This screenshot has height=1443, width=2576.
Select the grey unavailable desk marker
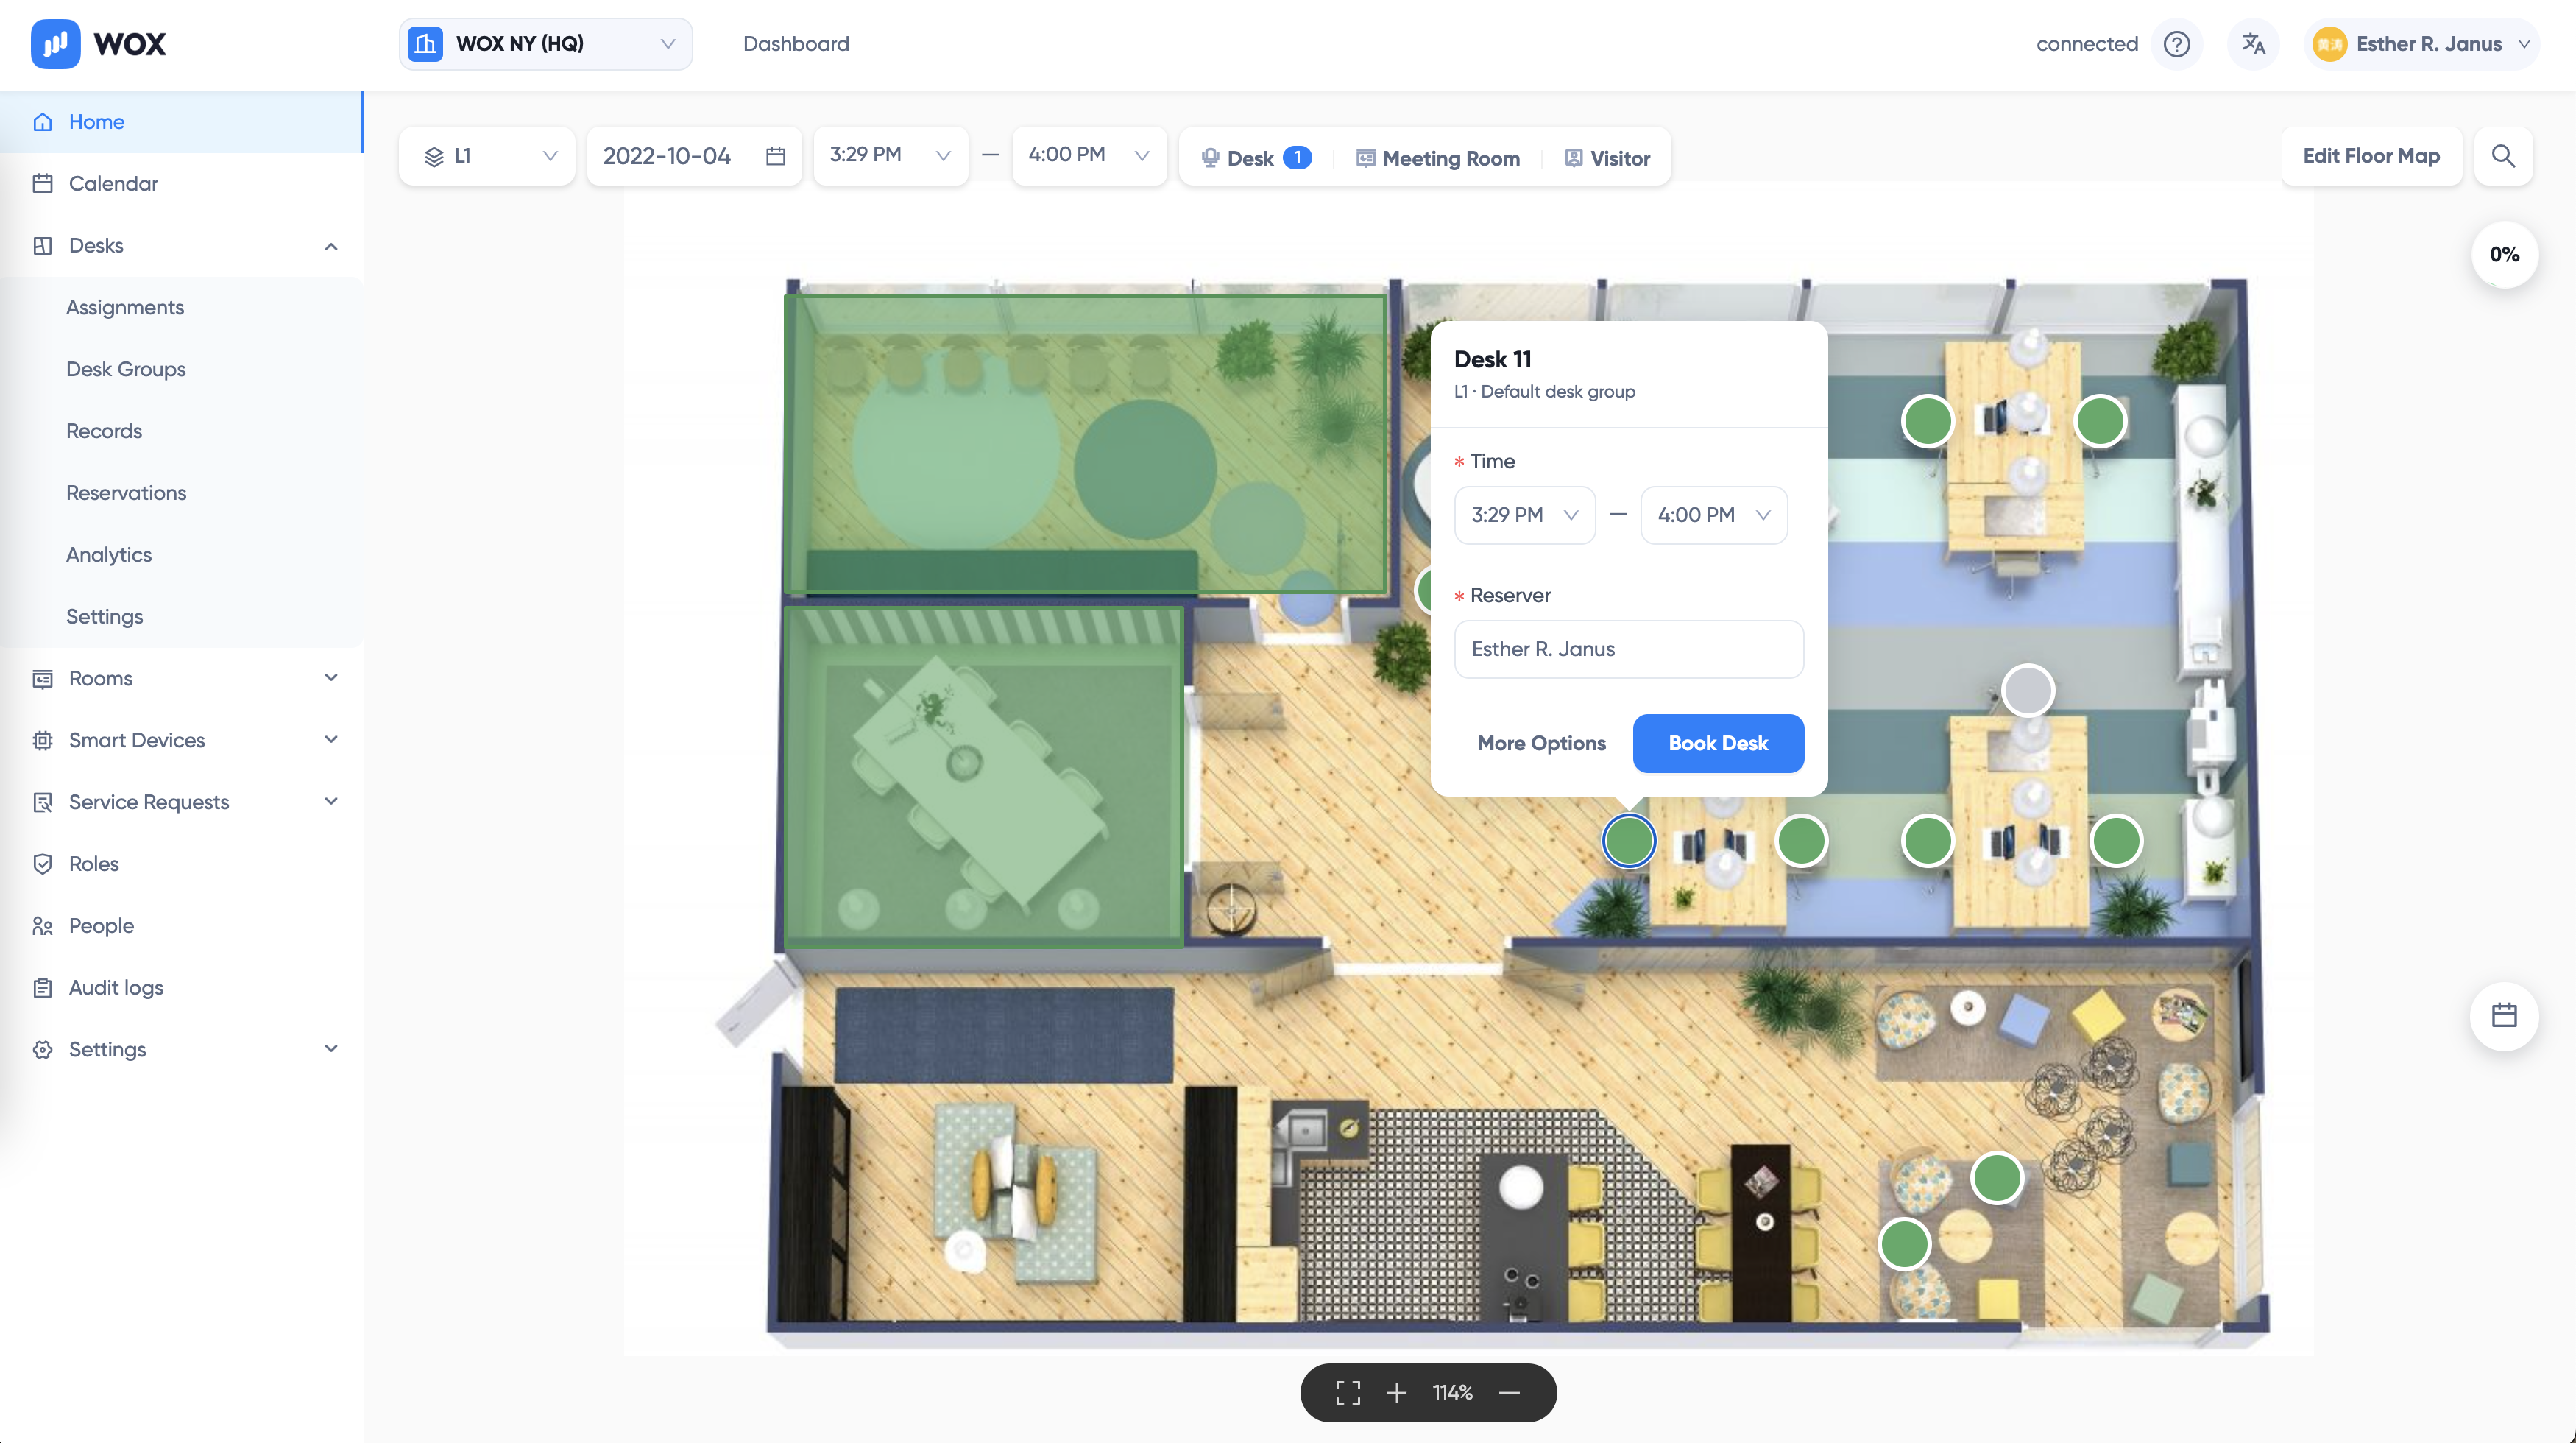point(2028,691)
